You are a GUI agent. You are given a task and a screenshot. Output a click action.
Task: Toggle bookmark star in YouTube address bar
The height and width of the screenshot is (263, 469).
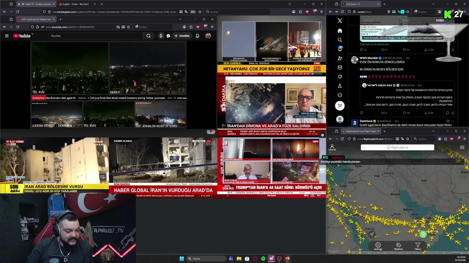(x=128, y=27)
